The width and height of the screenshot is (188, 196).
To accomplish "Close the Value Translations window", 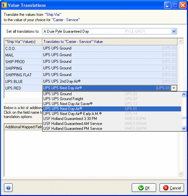I will (x=183, y=5).
